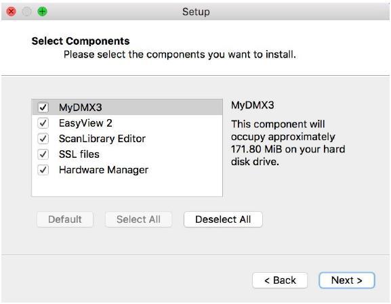Select the EasyView 2 list entry
This screenshot has height=304, width=391.
pyautogui.click(x=85, y=123)
